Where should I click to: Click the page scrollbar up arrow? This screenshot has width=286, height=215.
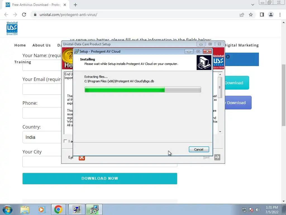(x=283, y=22)
